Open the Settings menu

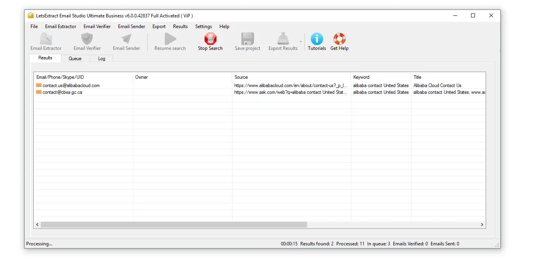tap(203, 27)
